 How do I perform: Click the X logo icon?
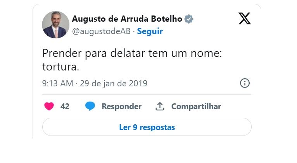point(245,19)
